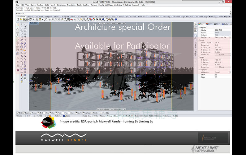Click the Meters units in status bar
This screenshot has height=155, width=246.
pos(58,116)
